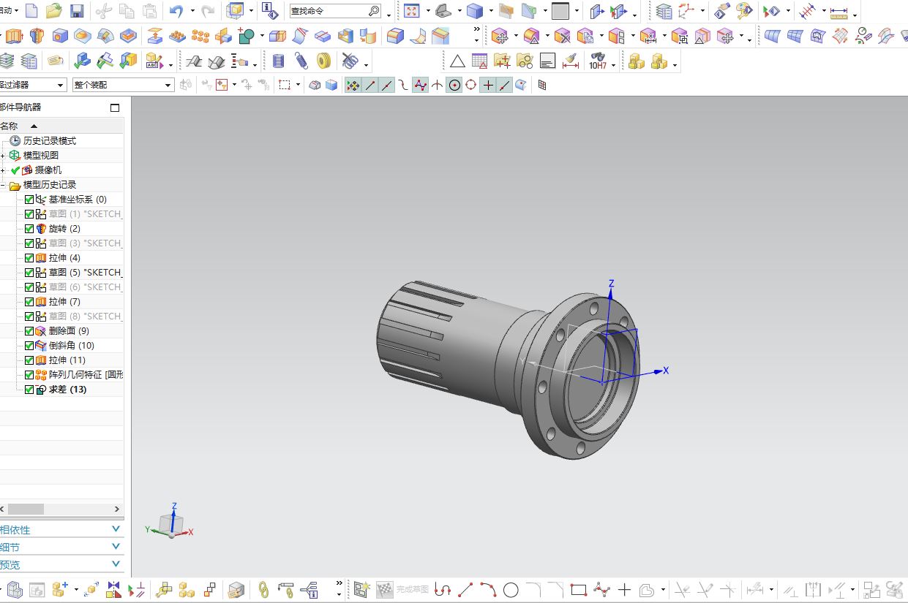Click the chain link icon in bottom toolbar
This screenshot has height=603, width=908.
pyautogui.click(x=264, y=589)
